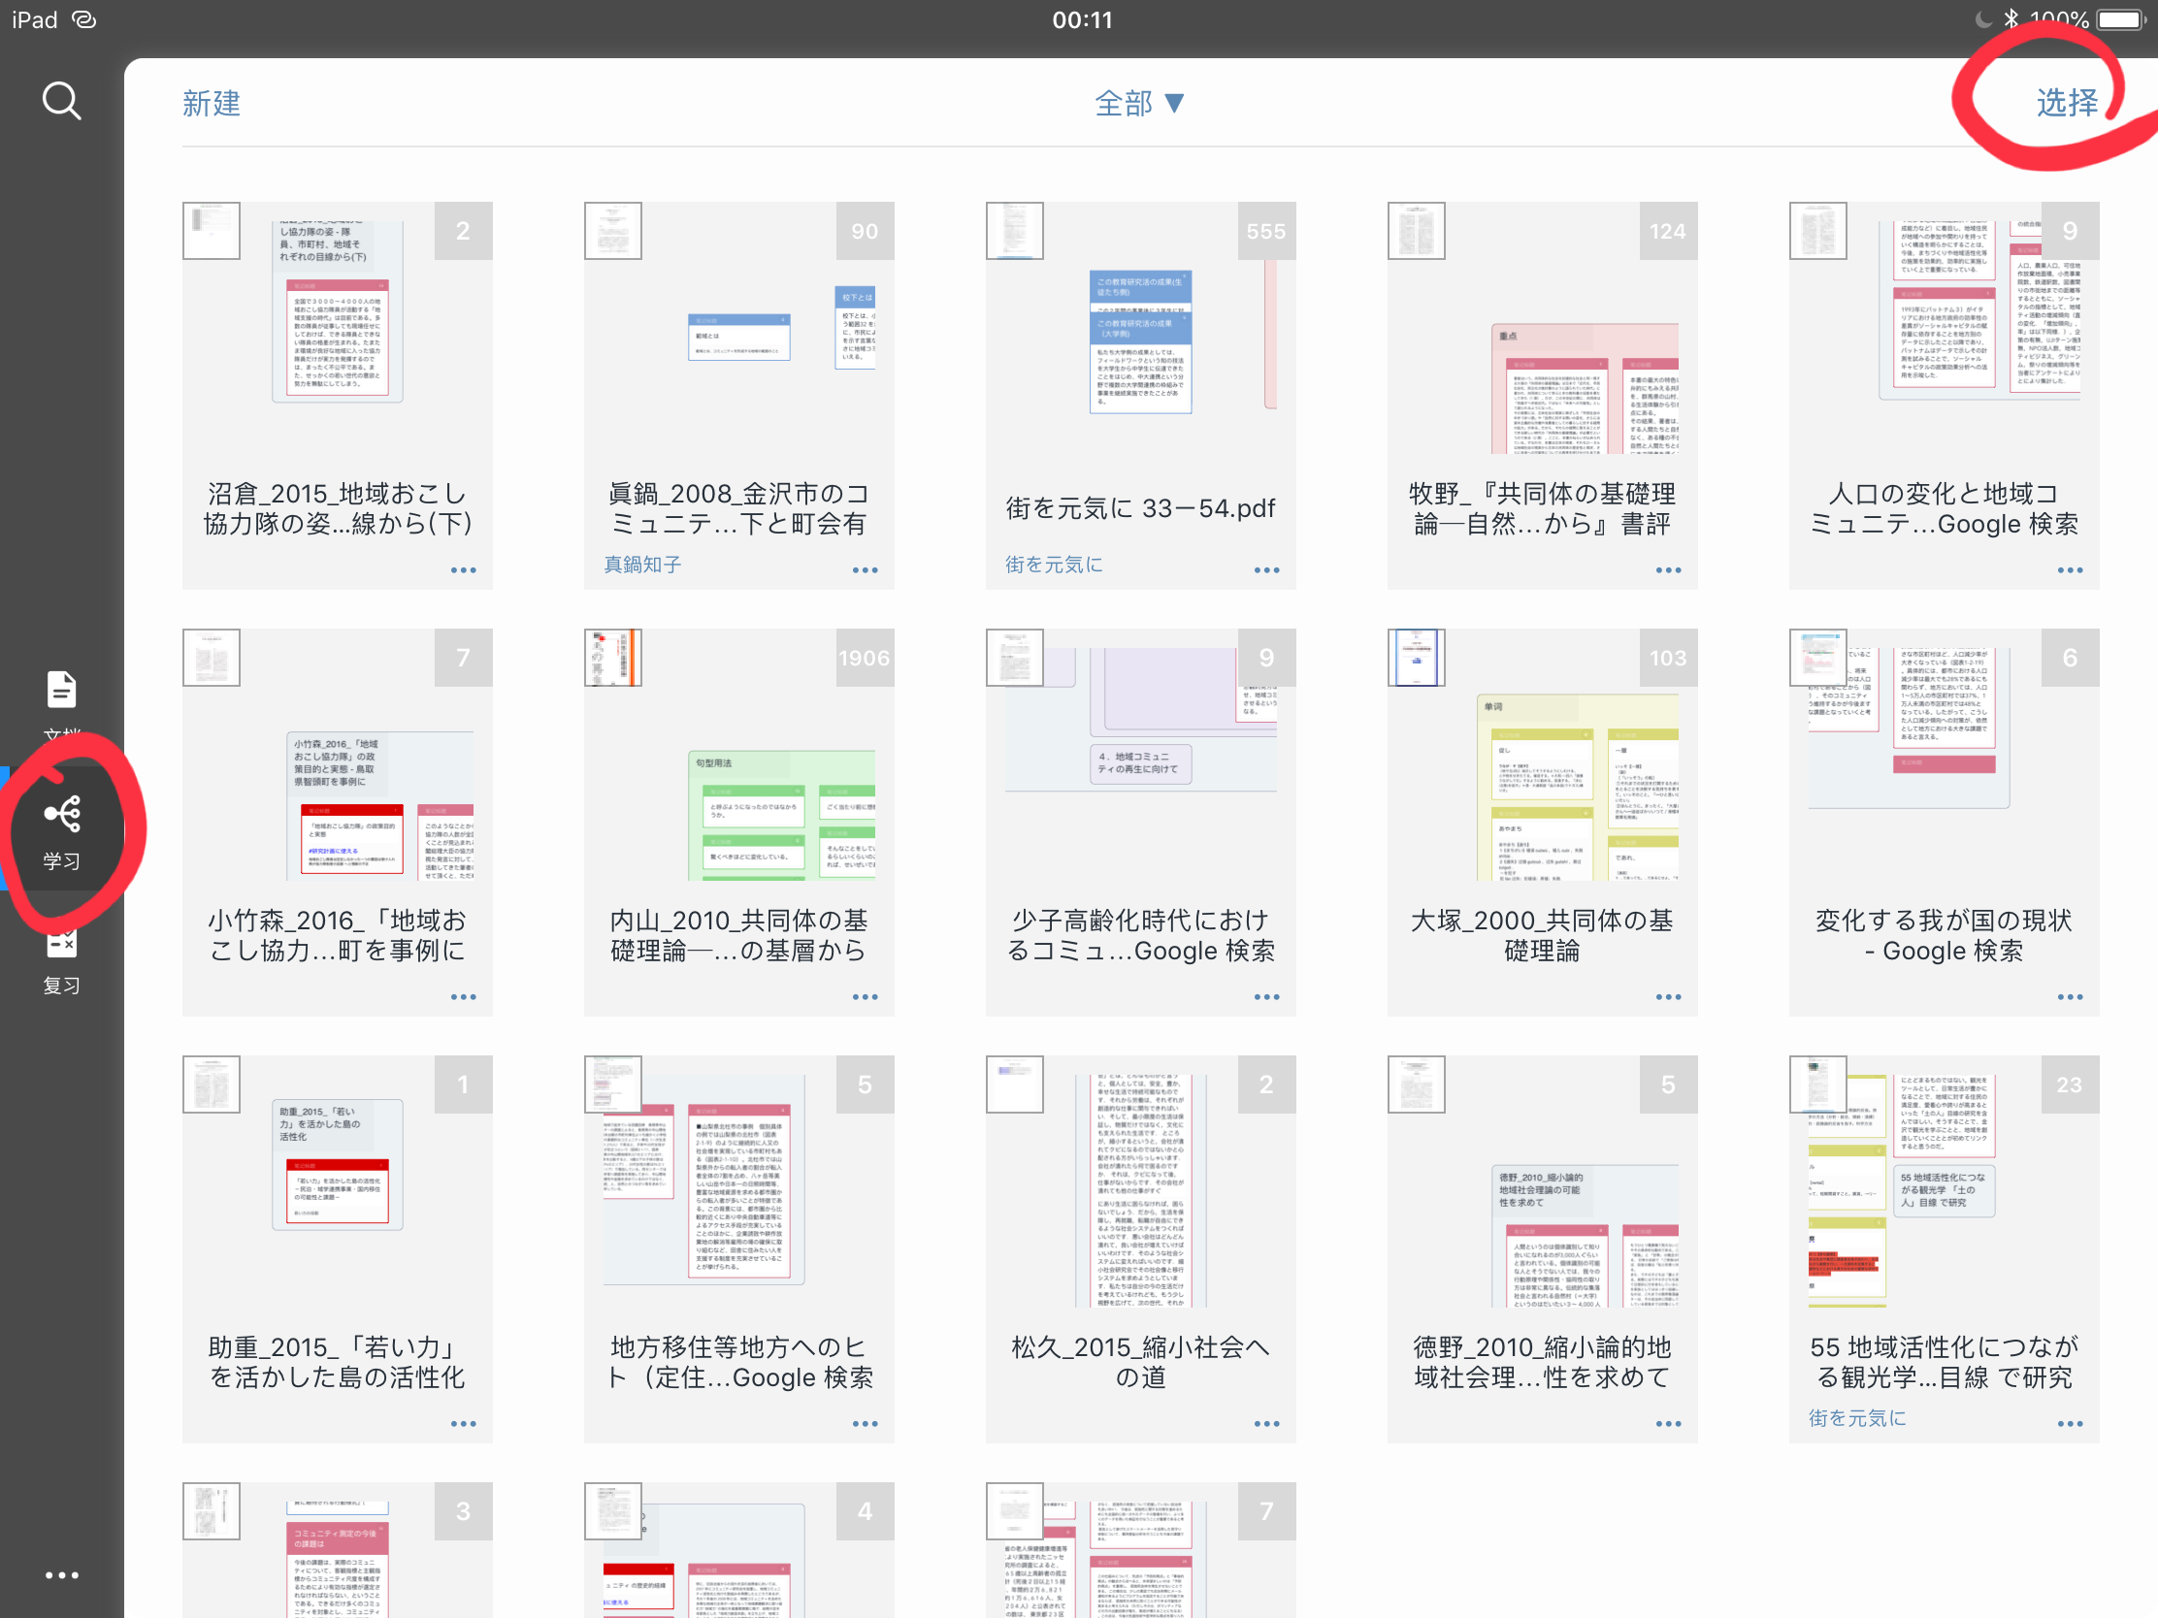Image resolution: width=2158 pixels, height=1618 pixels.
Task: Open sidebar more options ellipsis icon
Action: click(x=61, y=1574)
